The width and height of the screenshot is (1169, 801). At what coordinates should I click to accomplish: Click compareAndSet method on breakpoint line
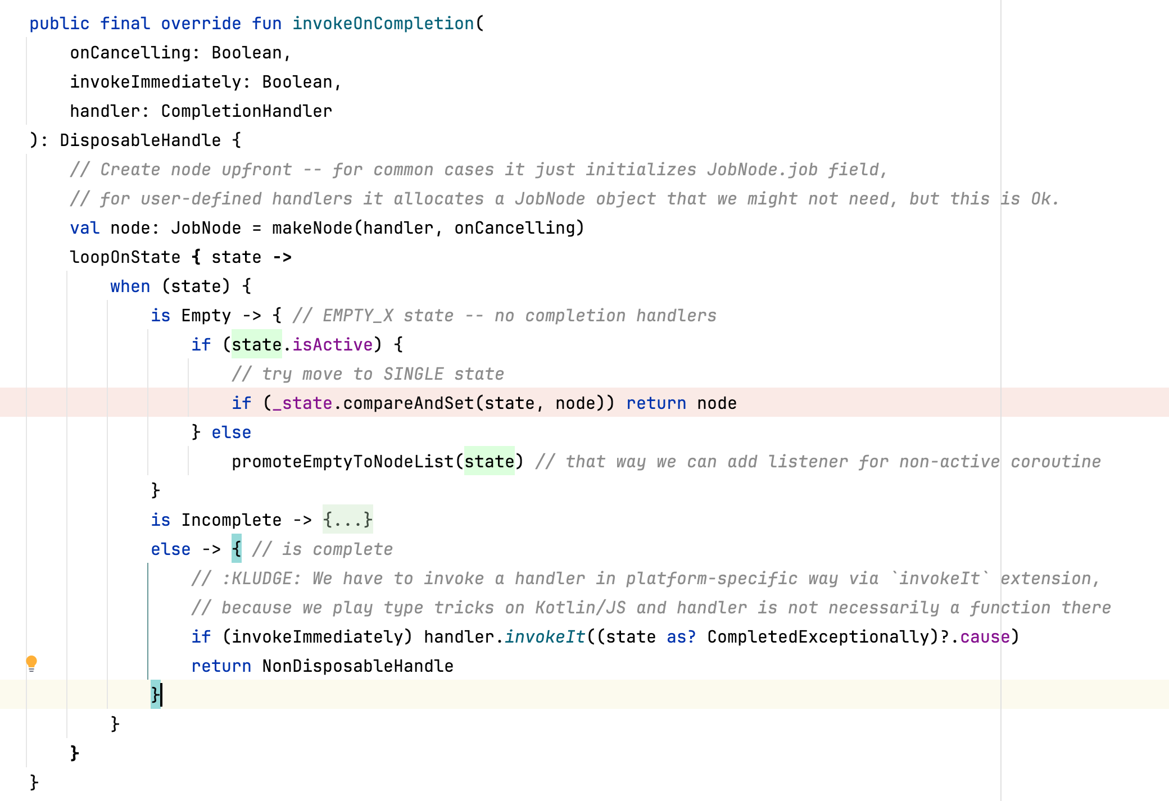click(x=408, y=403)
